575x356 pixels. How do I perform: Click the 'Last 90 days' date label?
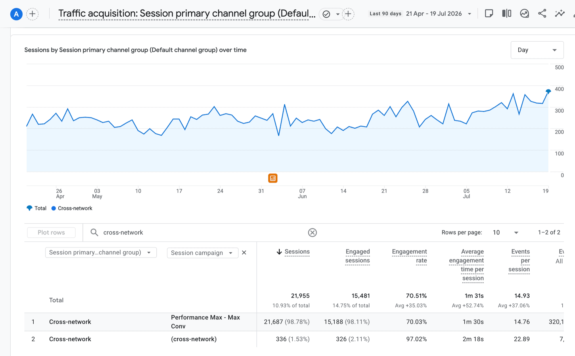(x=385, y=13)
